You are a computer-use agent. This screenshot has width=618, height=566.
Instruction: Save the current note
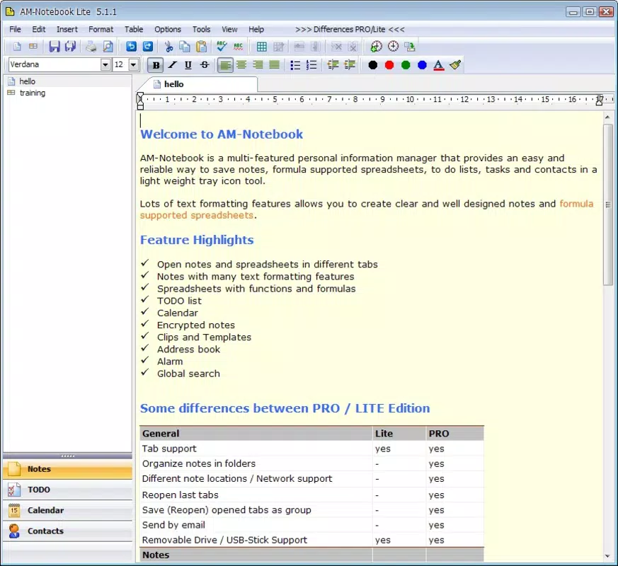pos(55,47)
